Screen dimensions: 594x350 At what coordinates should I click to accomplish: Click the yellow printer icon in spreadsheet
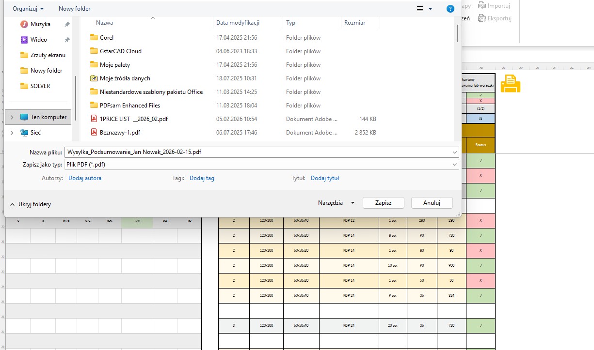pyautogui.click(x=510, y=84)
